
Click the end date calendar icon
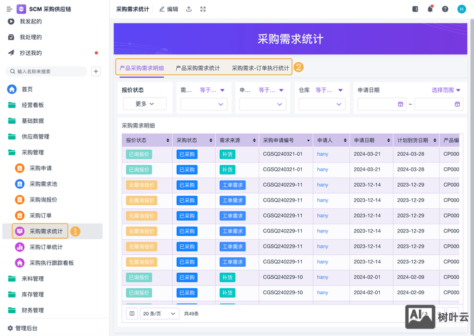pos(457,104)
